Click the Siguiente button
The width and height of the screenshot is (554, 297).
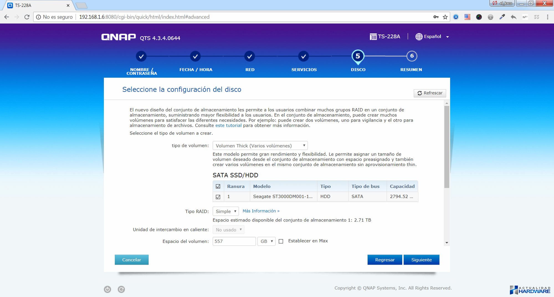pyautogui.click(x=421, y=260)
